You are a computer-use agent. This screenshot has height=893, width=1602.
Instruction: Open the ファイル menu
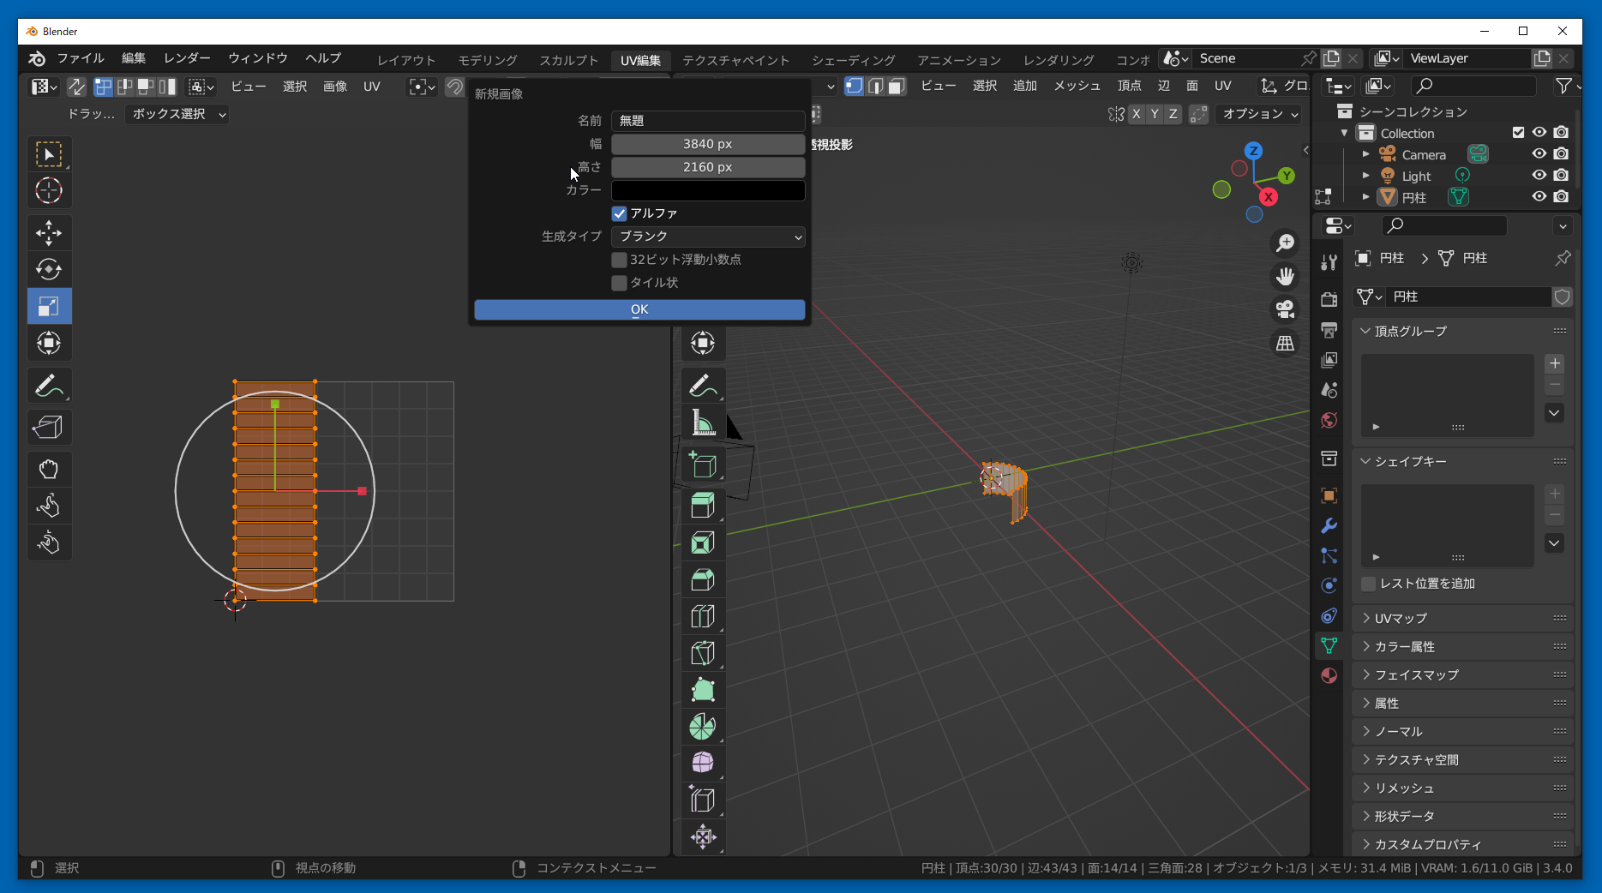point(80,58)
